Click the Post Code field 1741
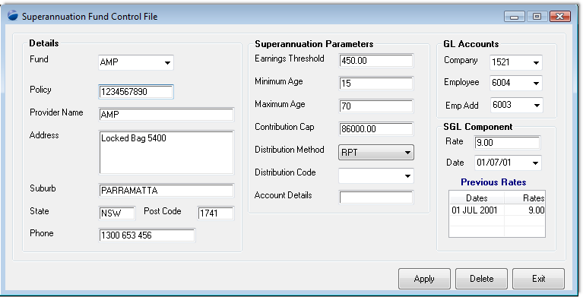 (x=216, y=213)
